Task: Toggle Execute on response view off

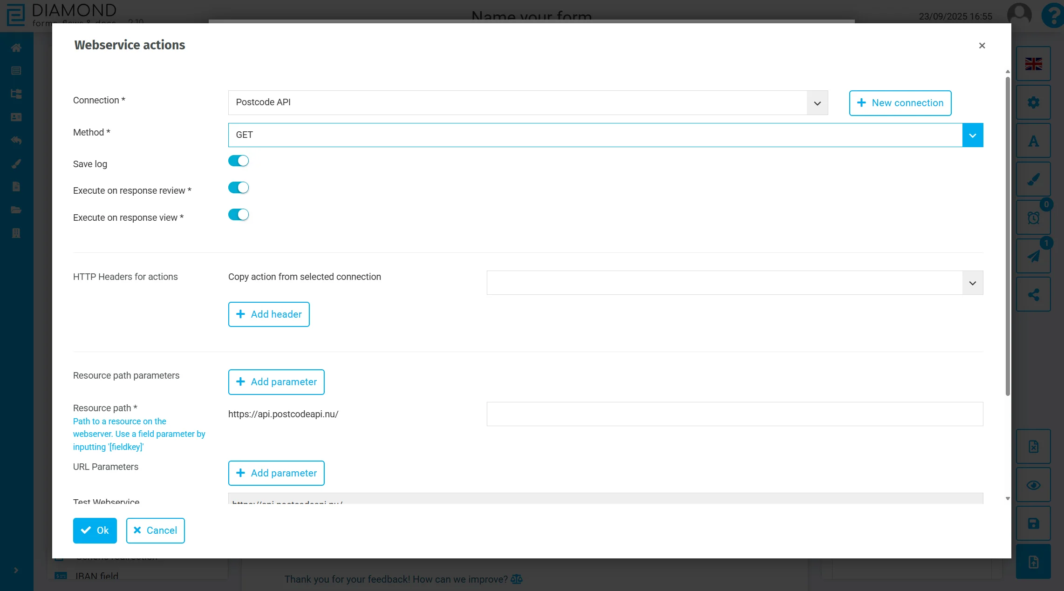Action: click(238, 214)
